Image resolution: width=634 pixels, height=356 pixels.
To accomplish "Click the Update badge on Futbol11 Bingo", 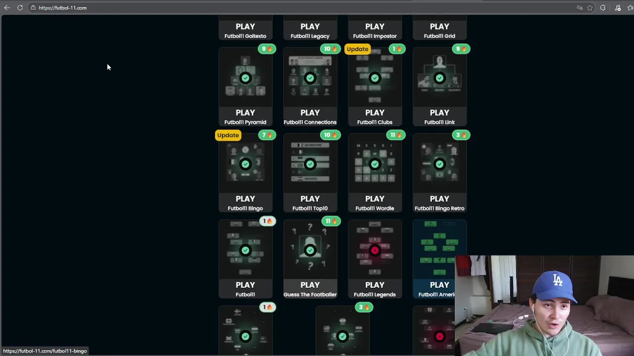I will tap(228, 135).
